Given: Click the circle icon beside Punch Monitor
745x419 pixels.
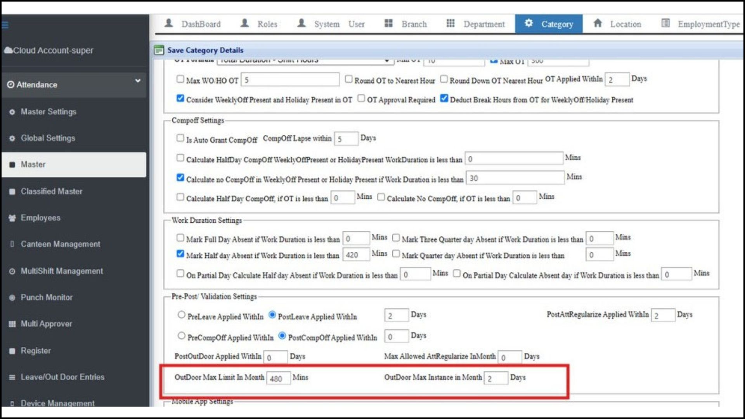Looking at the screenshot, I should 12,298.
